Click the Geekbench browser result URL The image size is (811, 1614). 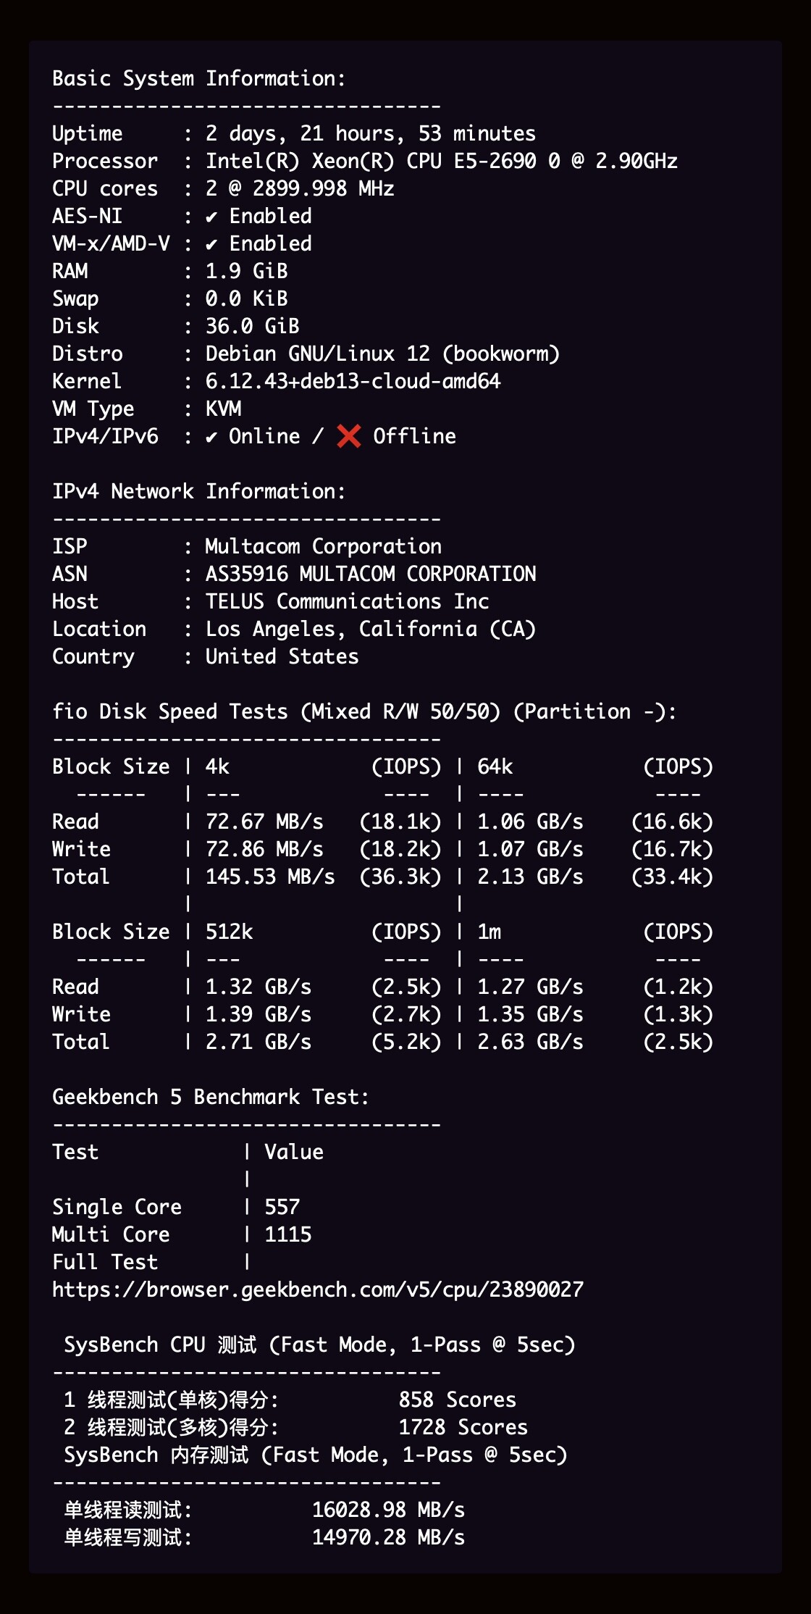318,1289
